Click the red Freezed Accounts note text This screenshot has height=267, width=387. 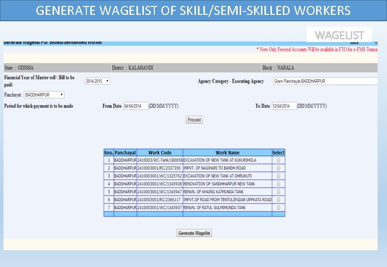317,49
